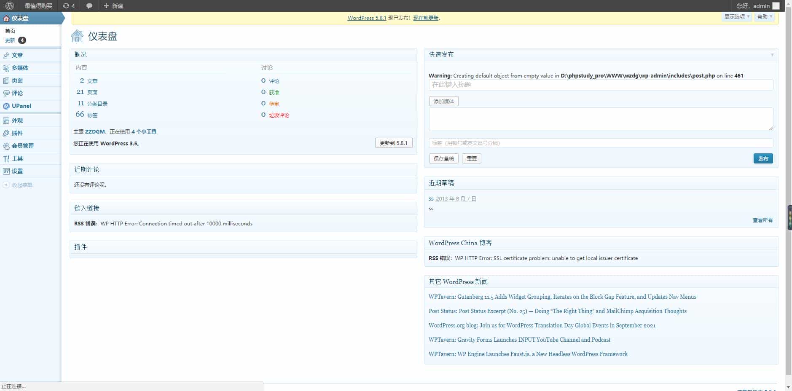Expand the 帮助 dropdown

[765, 17]
